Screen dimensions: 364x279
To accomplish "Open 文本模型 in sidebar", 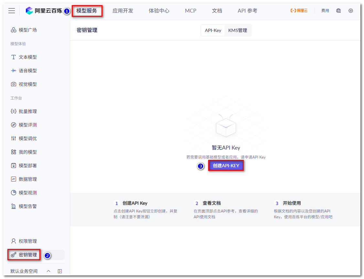I will [24, 57].
